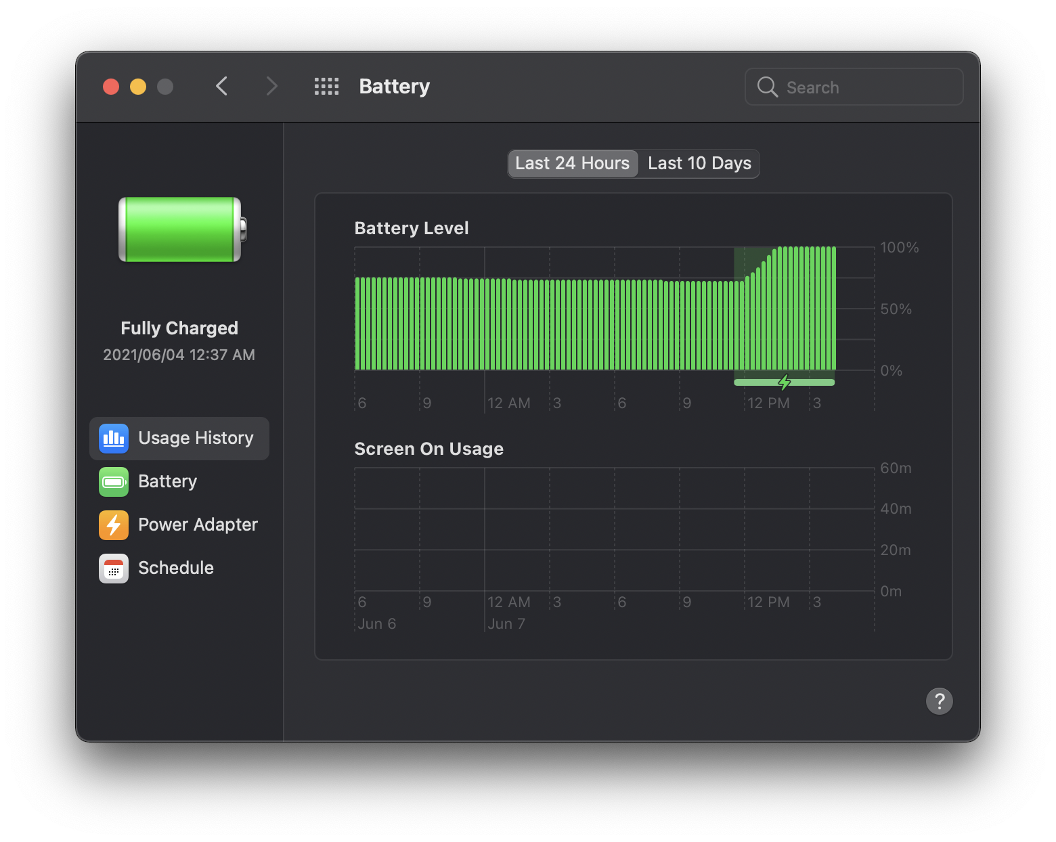Click the Usage History bar chart icon
This screenshot has height=842, width=1056.
114,438
